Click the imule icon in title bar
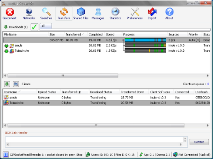Viewport: 213px width, 159px height. coord(4,4)
